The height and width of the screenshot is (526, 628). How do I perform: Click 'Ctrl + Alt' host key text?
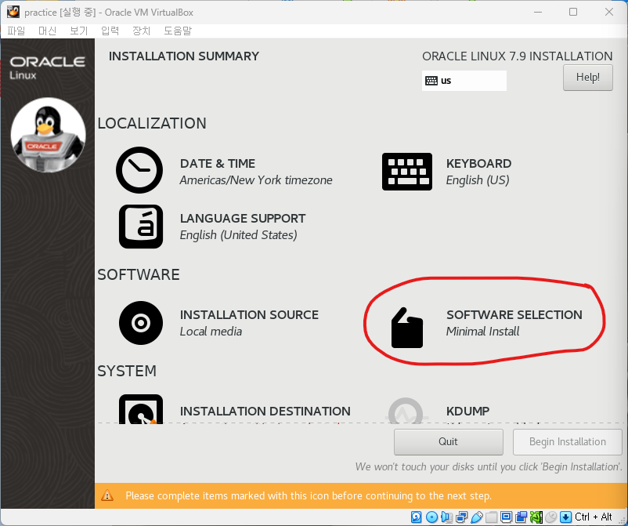[x=594, y=517]
